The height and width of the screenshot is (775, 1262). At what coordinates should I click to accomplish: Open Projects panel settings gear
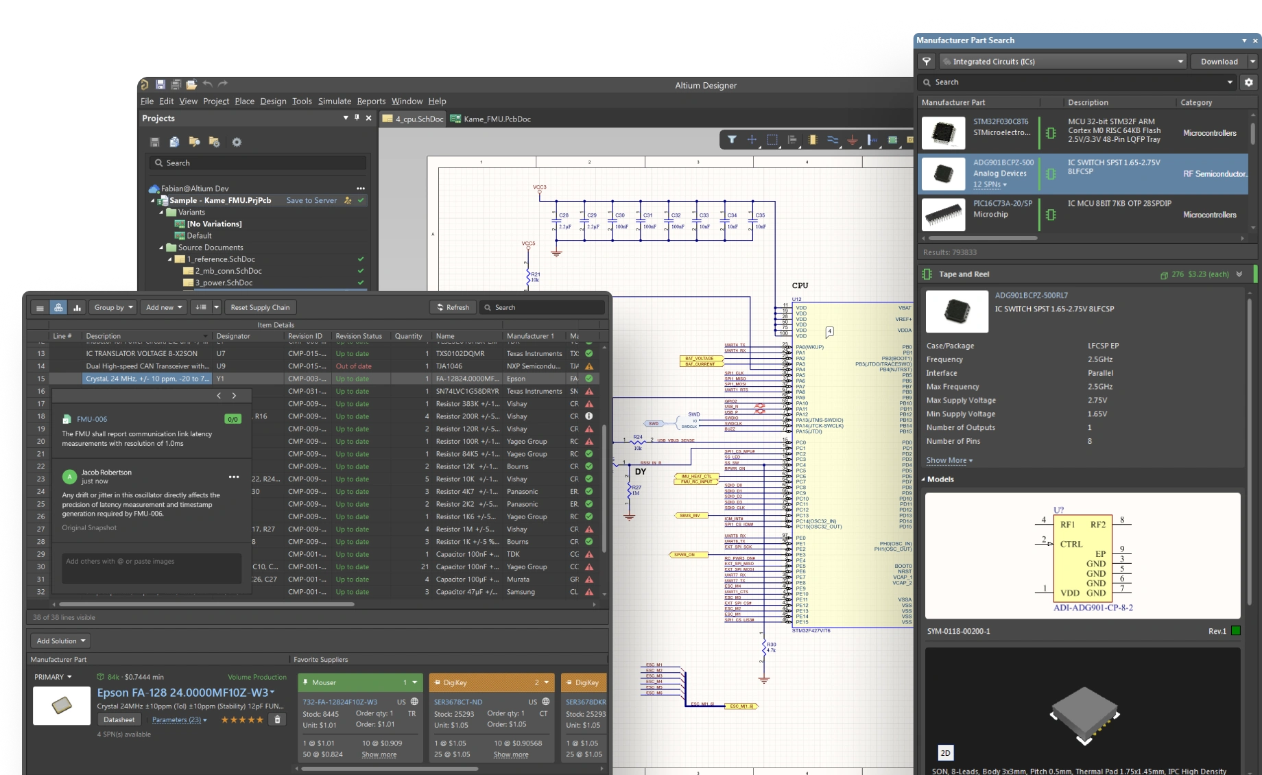[237, 142]
